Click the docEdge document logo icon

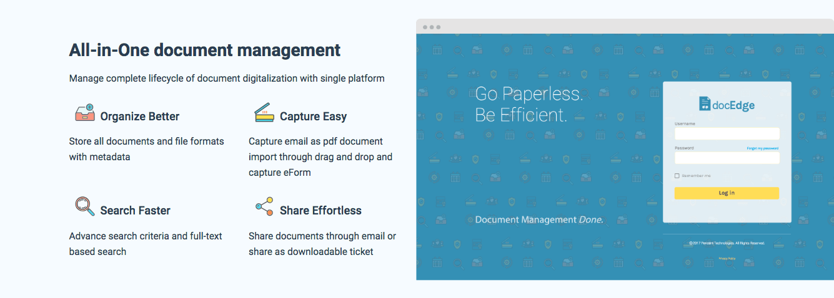coord(705,104)
